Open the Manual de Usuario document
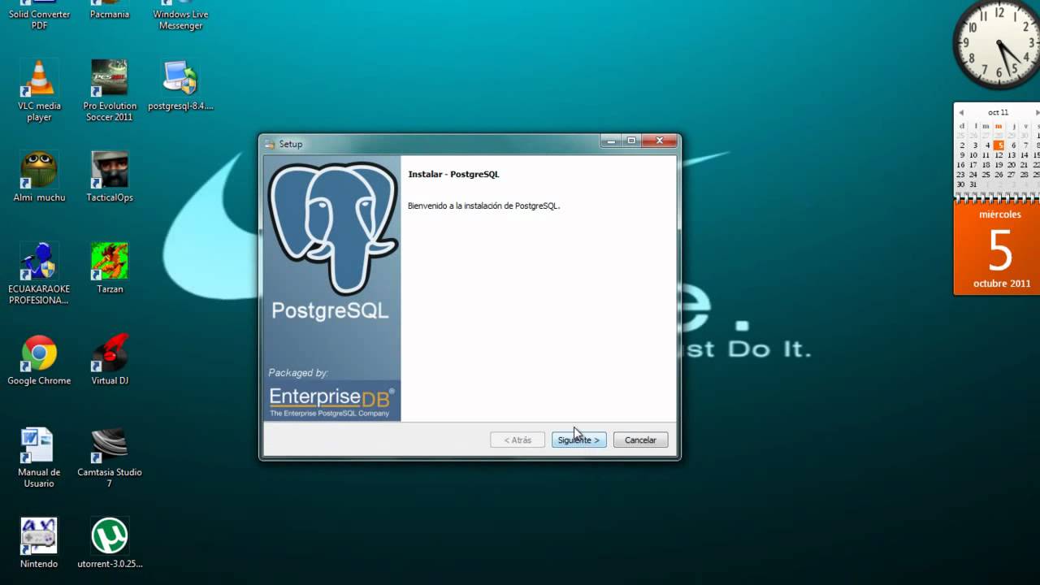This screenshot has width=1040, height=585. [x=39, y=457]
